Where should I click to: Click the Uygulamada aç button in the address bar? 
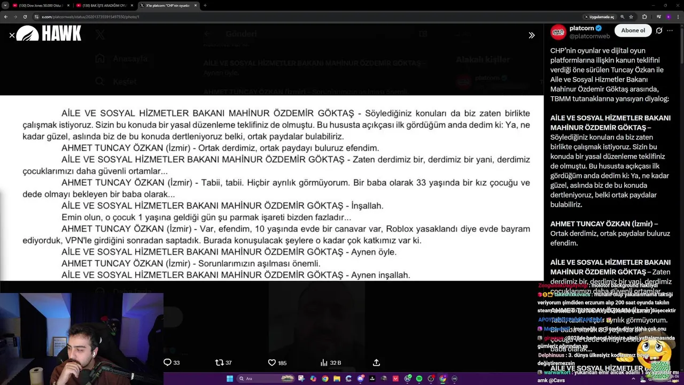(x=599, y=17)
